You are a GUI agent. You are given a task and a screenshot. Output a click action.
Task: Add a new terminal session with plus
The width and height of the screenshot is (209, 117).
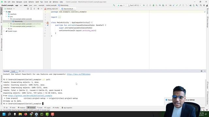20,71
